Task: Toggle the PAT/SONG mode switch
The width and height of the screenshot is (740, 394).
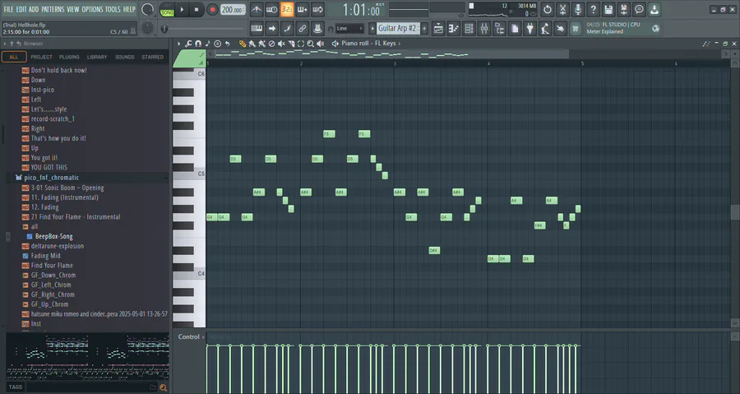Action: point(167,10)
